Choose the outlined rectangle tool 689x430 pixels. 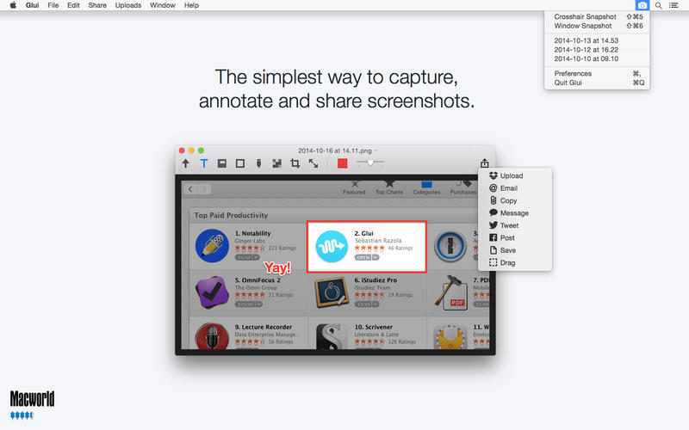click(240, 163)
